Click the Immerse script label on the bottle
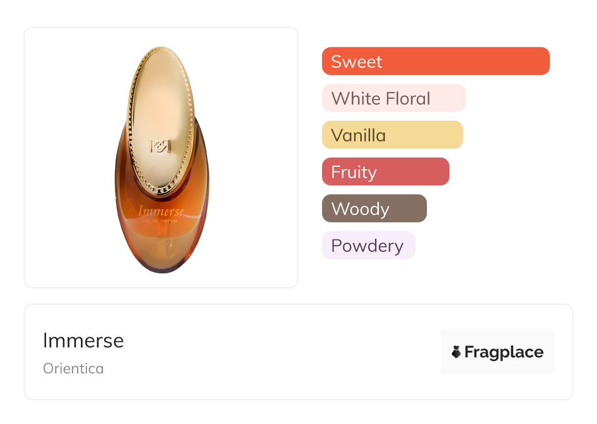 tap(161, 212)
